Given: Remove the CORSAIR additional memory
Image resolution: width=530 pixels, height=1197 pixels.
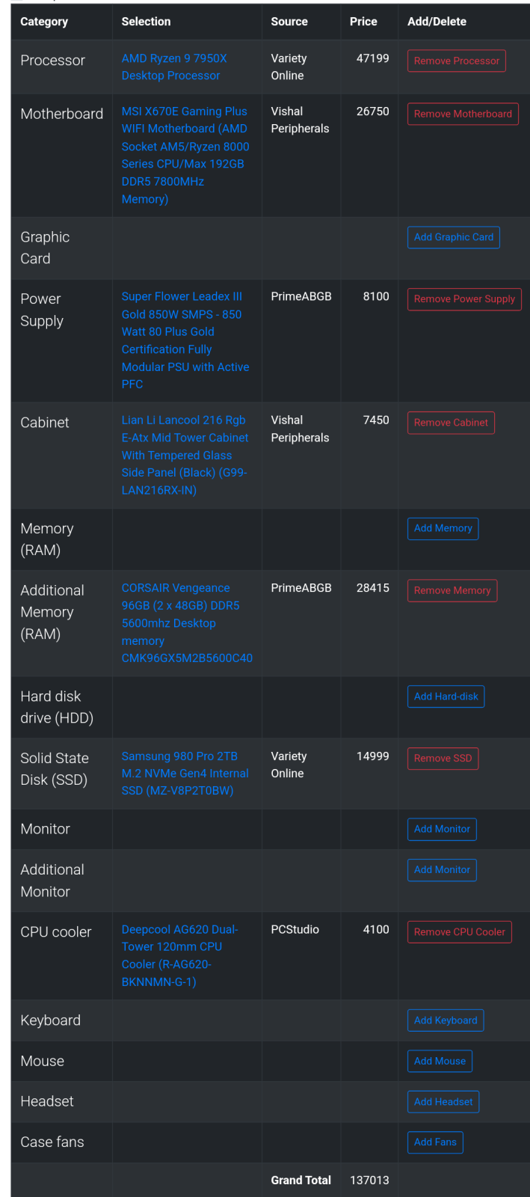Looking at the screenshot, I should [x=452, y=591].
